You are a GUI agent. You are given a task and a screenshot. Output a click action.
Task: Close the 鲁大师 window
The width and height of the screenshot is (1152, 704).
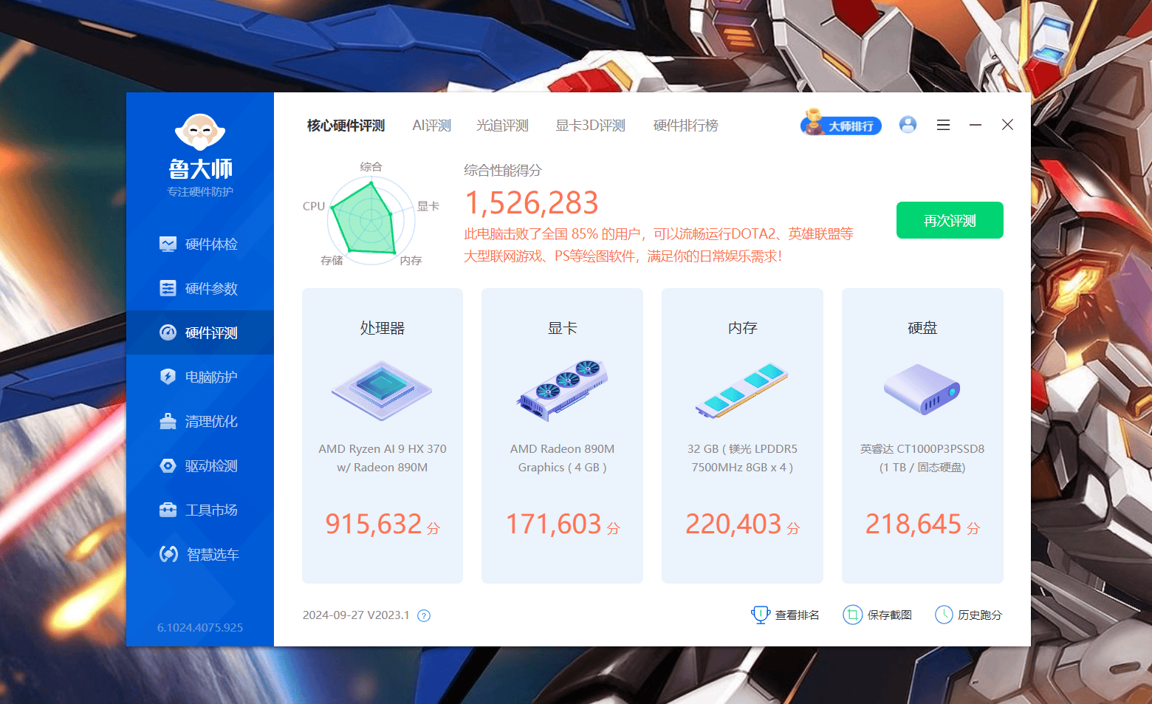click(x=1007, y=125)
